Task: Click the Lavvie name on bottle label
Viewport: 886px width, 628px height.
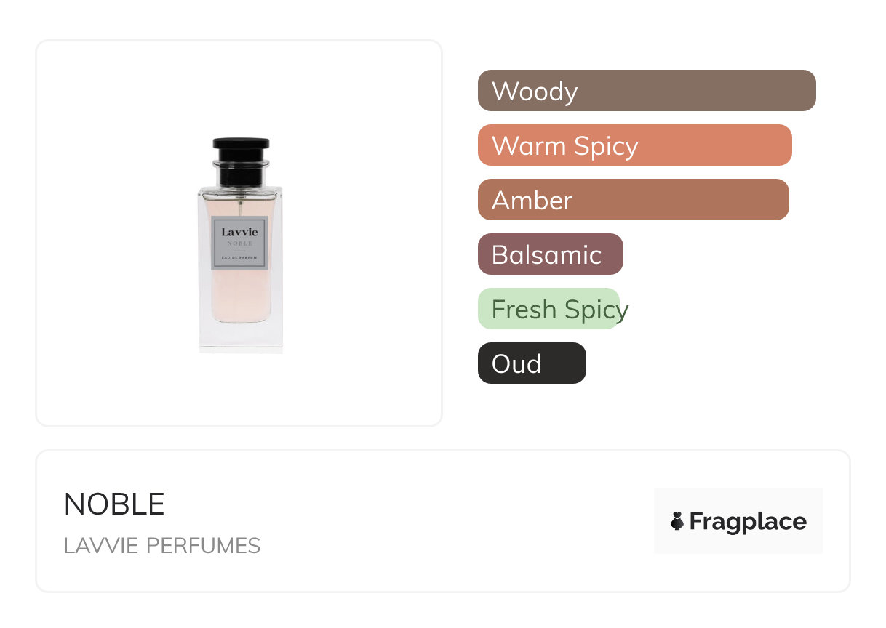Action: tap(240, 232)
